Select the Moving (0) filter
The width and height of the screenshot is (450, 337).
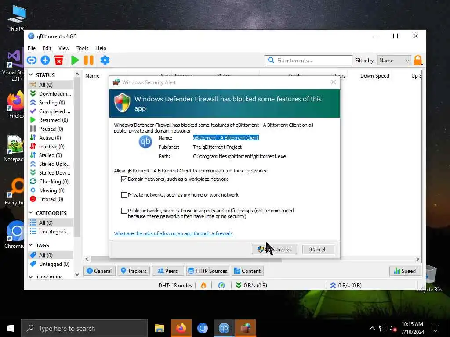(51, 190)
